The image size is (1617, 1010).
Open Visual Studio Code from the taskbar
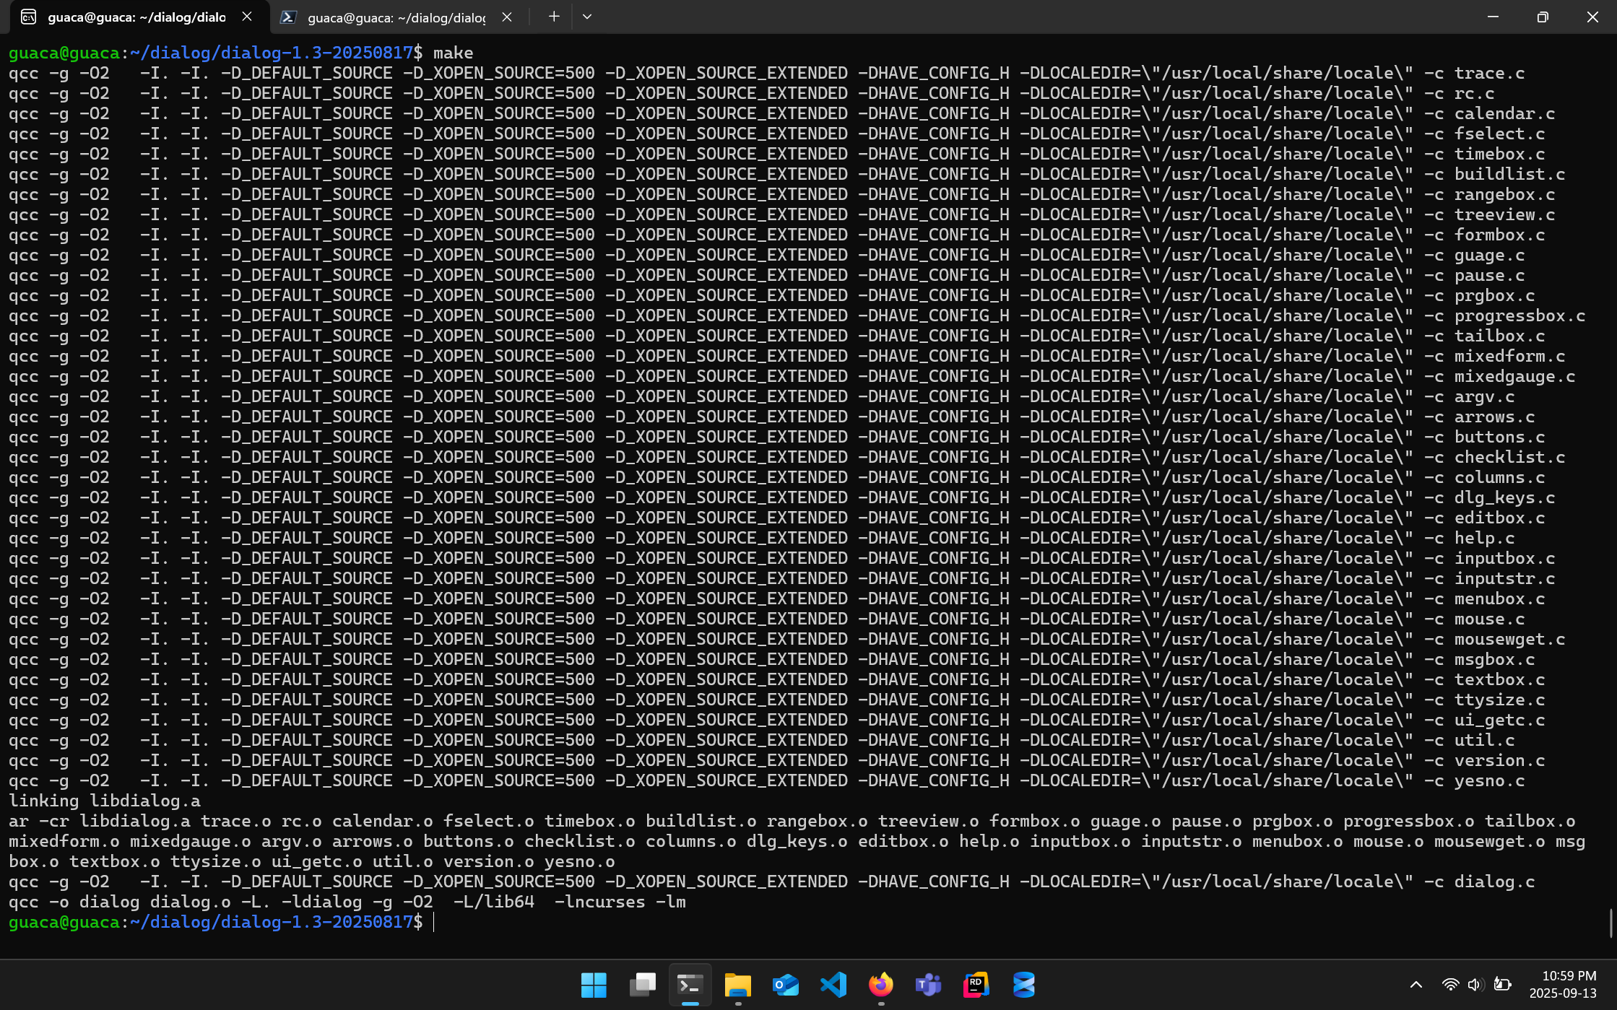click(833, 985)
